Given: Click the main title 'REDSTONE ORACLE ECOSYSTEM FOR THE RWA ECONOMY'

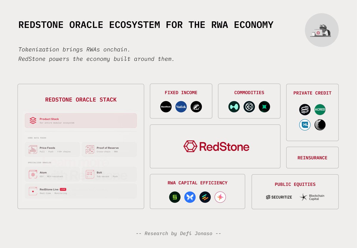Looking at the screenshot, I should (x=146, y=25).
